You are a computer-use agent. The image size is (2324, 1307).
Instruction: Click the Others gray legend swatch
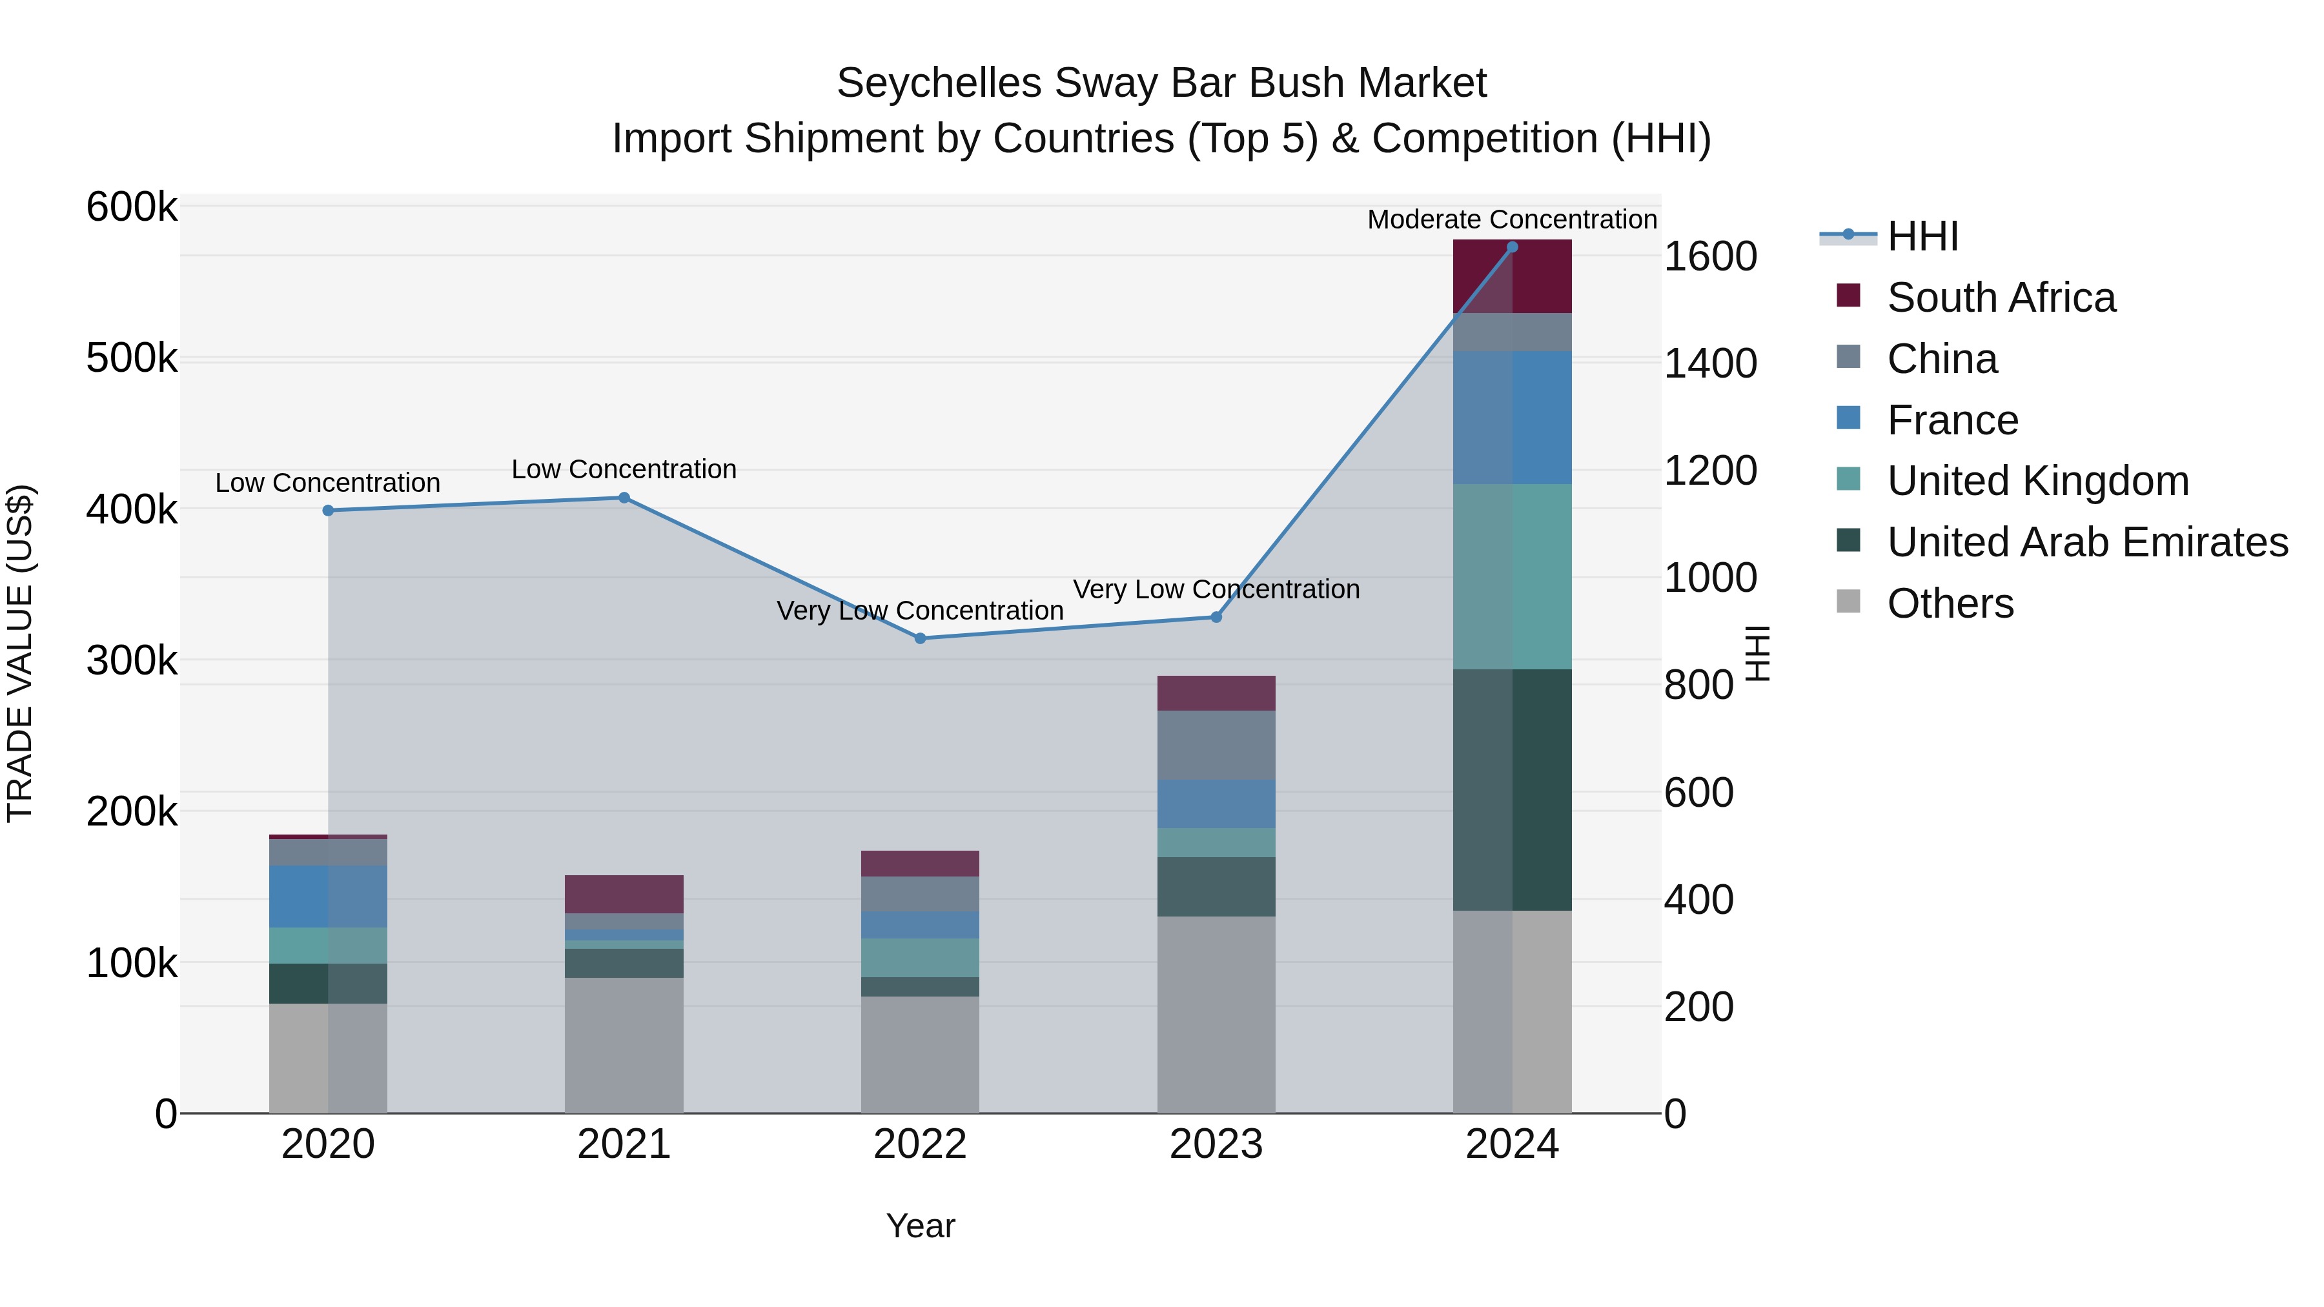pos(1848,602)
